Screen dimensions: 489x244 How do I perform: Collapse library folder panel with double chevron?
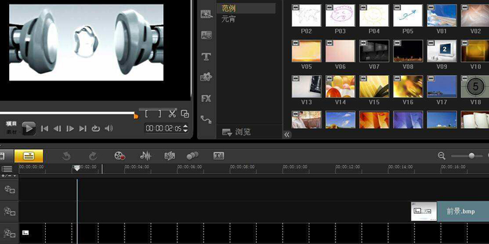pyautogui.click(x=287, y=134)
